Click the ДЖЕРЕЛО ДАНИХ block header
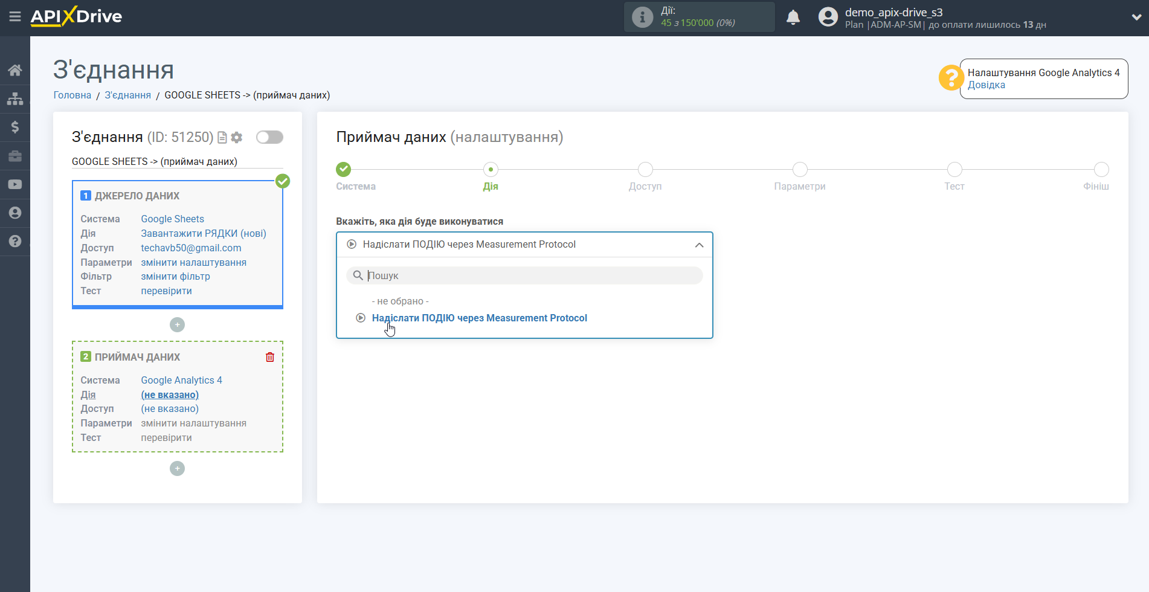This screenshot has height=592, width=1149. pyautogui.click(x=137, y=196)
